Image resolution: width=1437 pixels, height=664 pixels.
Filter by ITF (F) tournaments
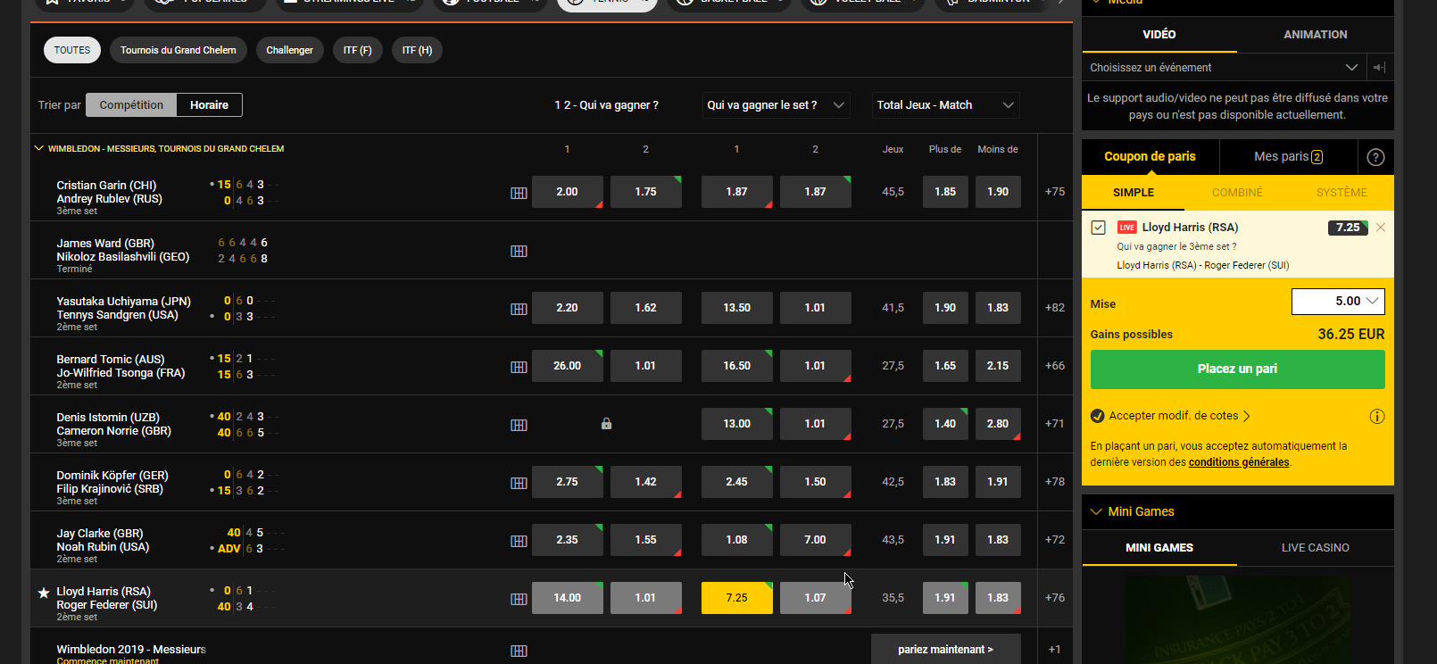[x=357, y=50]
